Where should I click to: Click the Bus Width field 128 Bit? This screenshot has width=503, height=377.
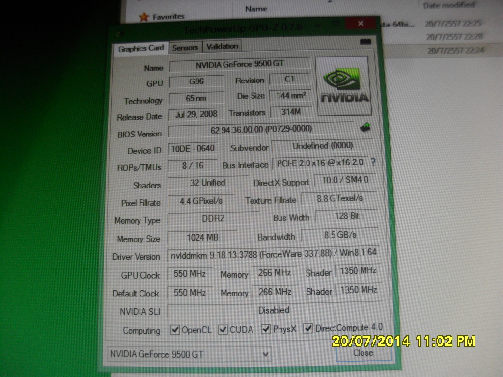pos(346,216)
